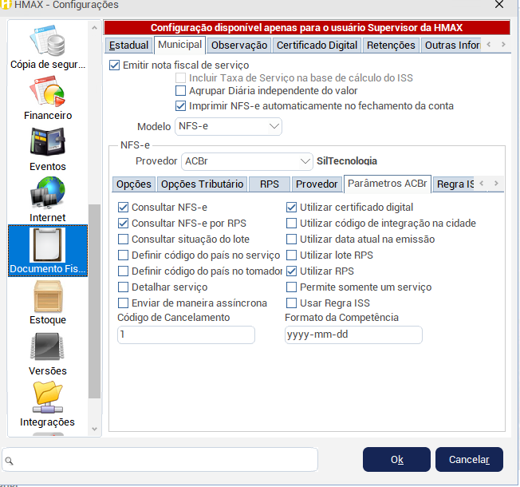Select the Internet settings icon
This screenshot has width=520, height=487.
point(47,197)
